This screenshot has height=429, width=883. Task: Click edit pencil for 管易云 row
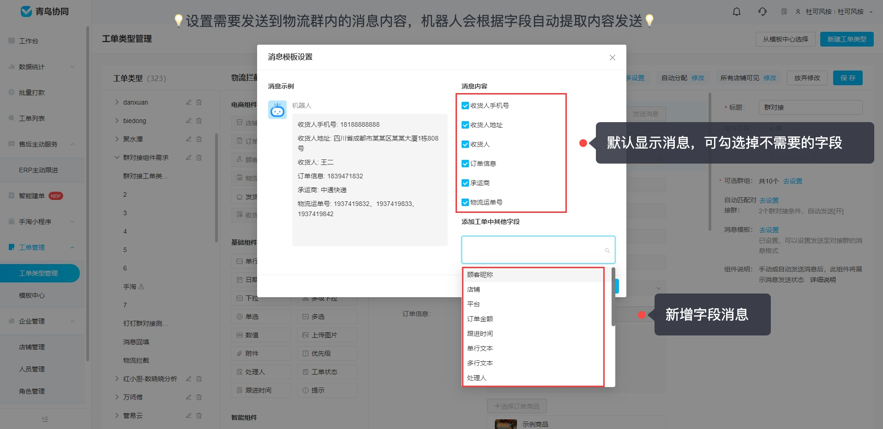click(x=188, y=416)
